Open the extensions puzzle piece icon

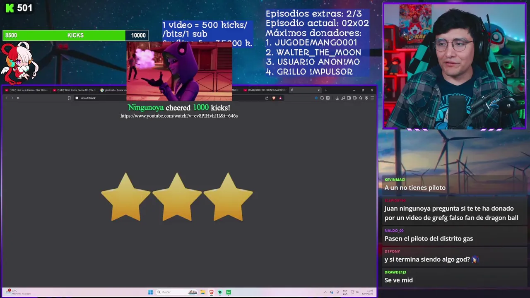[x=322, y=98]
